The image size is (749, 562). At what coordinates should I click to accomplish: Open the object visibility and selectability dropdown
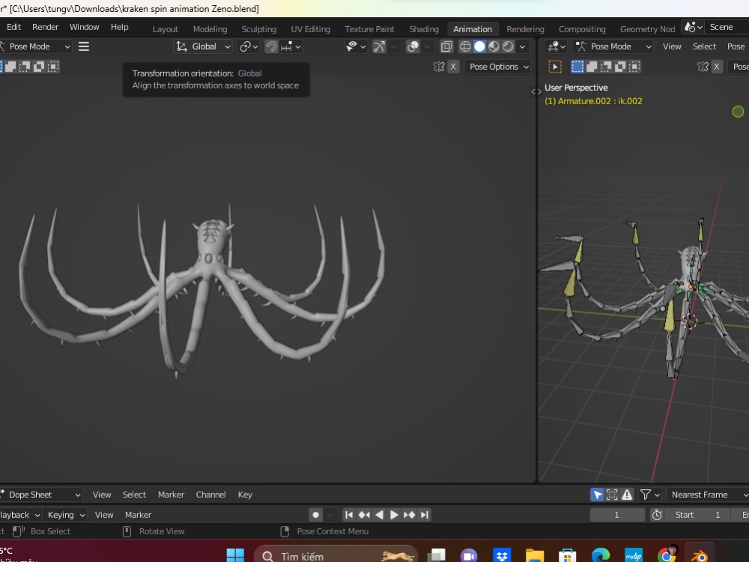tap(355, 46)
